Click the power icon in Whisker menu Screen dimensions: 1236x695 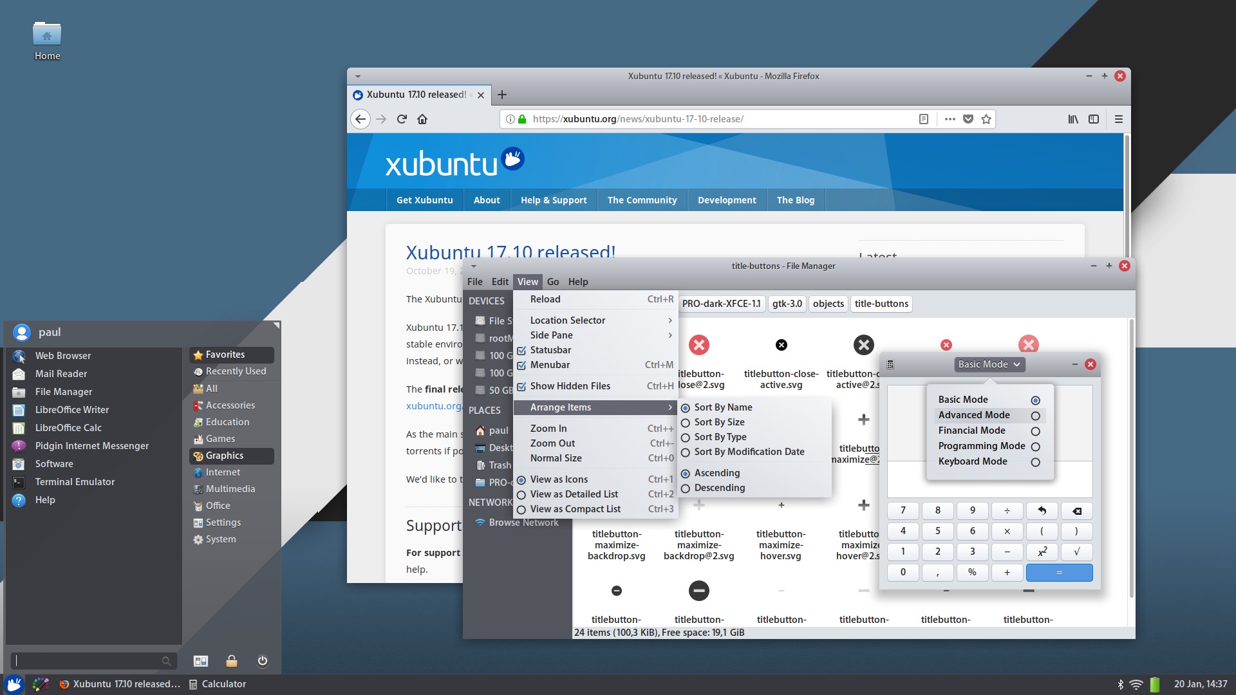(x=262, y=661)
